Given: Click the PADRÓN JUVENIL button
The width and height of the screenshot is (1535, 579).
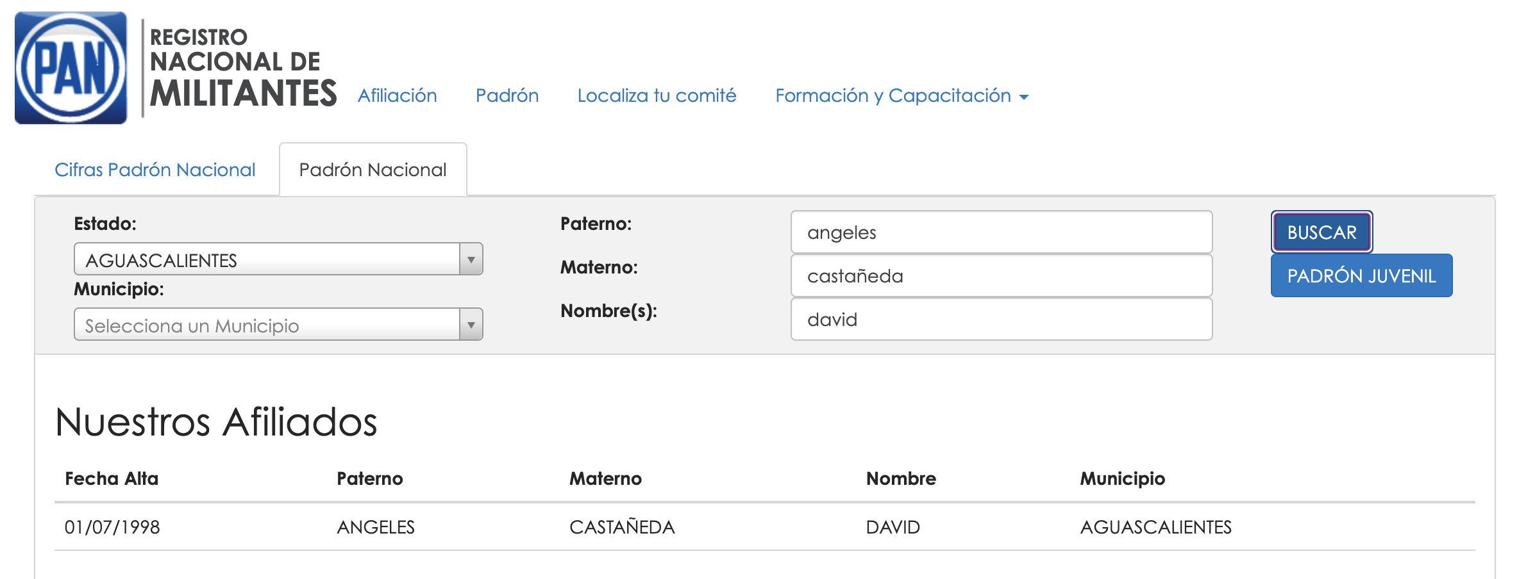Looking at the screenshot, I should (x=1361, y=276).
